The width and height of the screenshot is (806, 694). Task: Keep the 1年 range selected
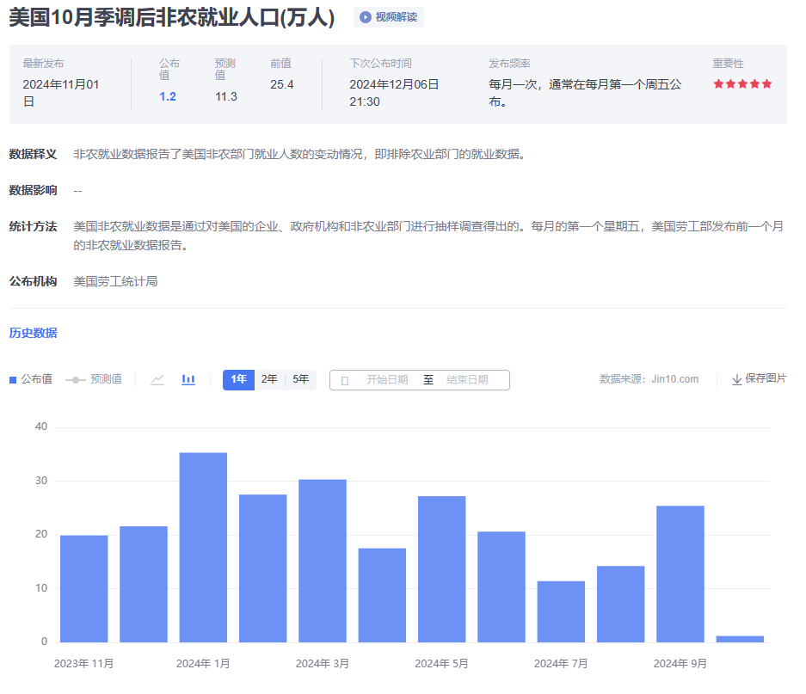239,379
